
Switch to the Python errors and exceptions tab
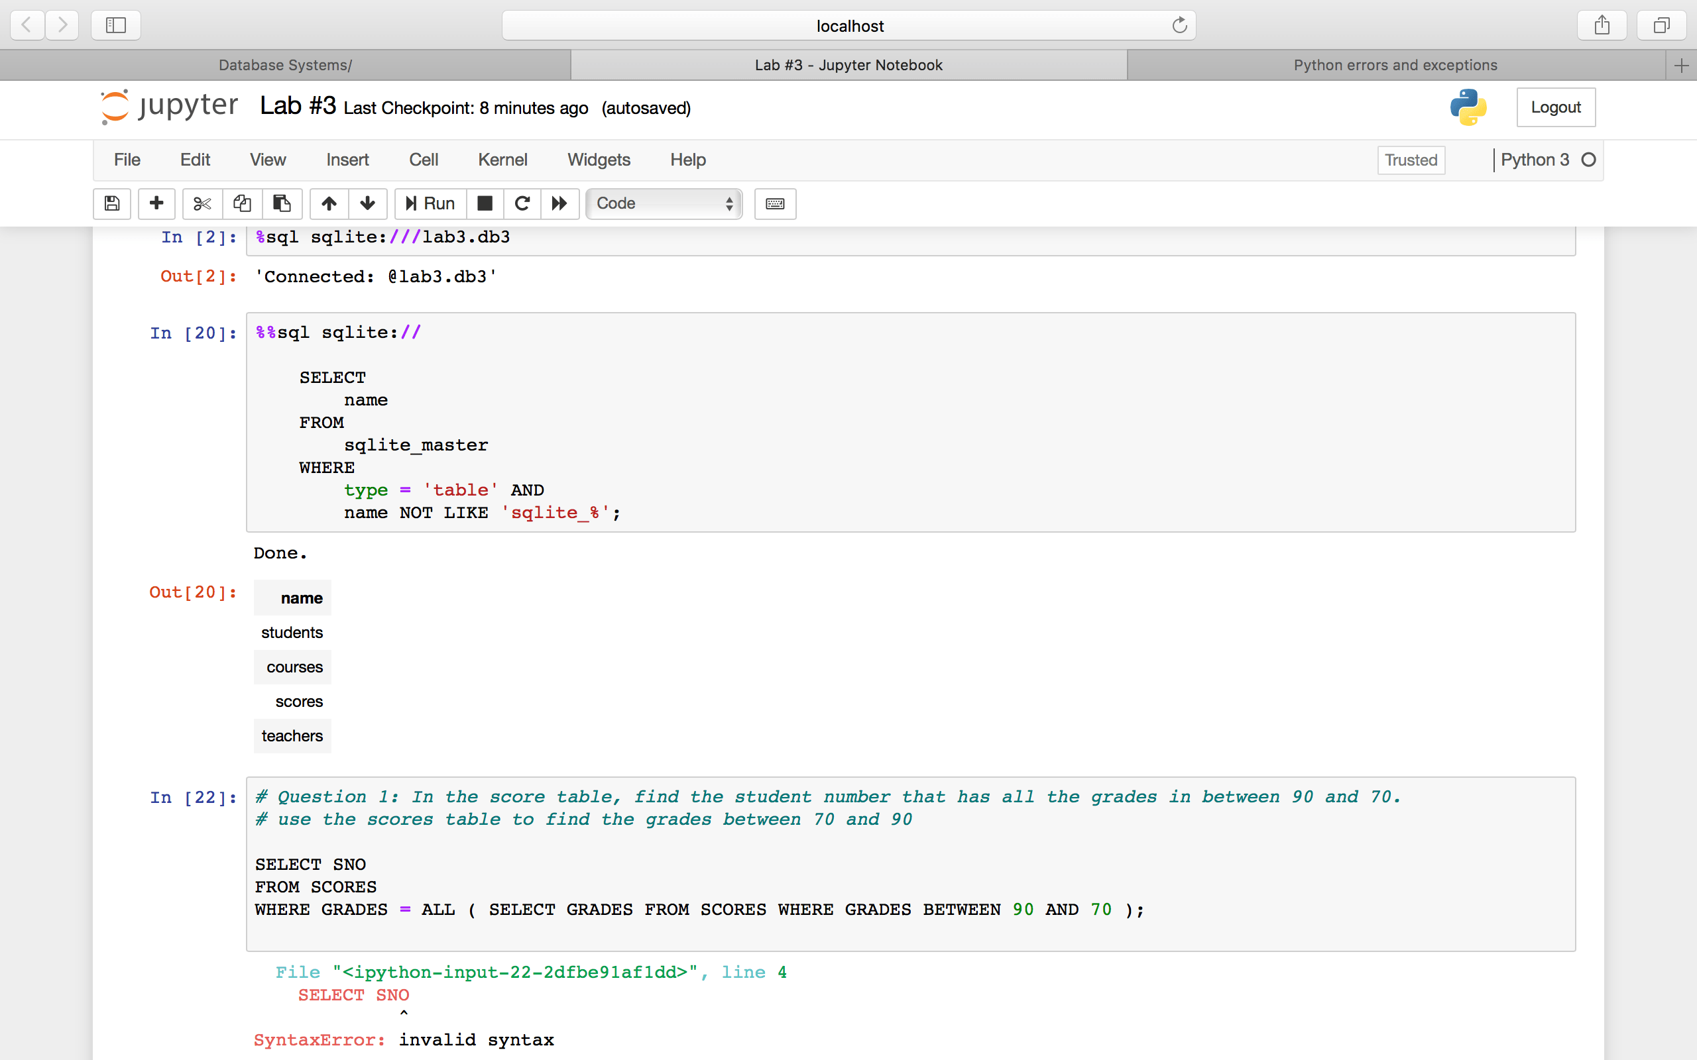pyautogui.click(x=1395, y=64)
